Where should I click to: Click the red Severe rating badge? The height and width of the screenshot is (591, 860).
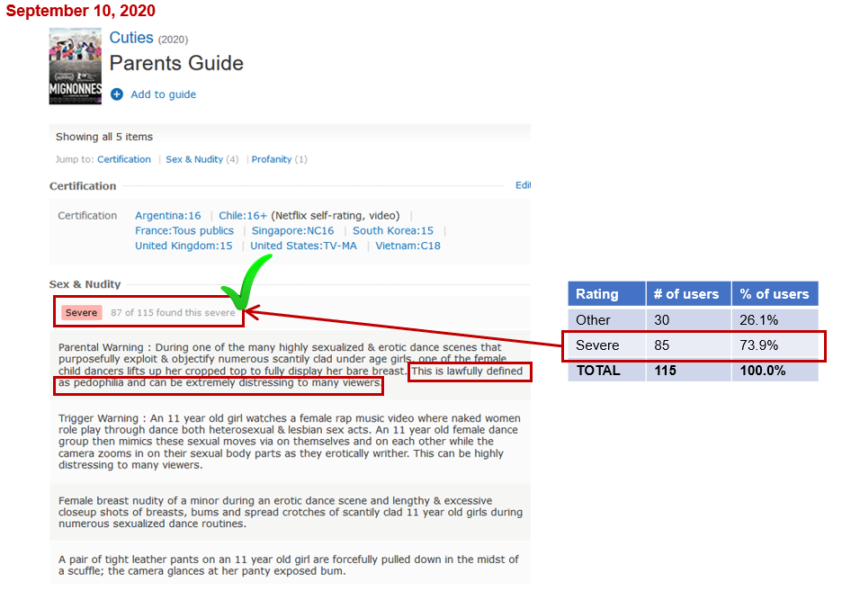coord(82,312)
